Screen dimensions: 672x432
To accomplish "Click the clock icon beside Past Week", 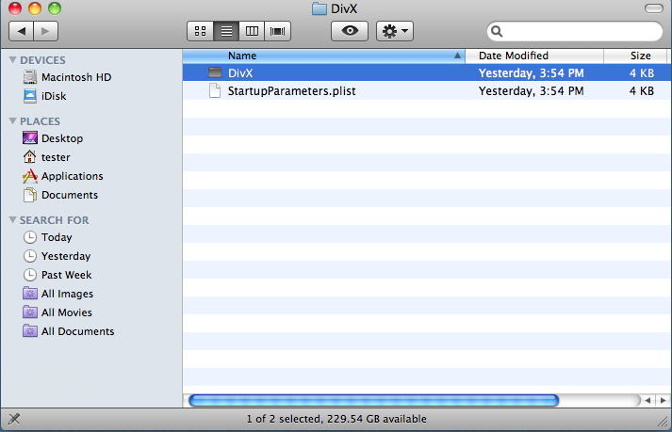I will [x=30, y=275].
